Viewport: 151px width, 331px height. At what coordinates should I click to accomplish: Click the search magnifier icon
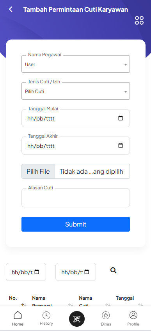[114, 270]
